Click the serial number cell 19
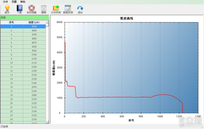Viewport: 204px width, 129px height. coord(12,99)
